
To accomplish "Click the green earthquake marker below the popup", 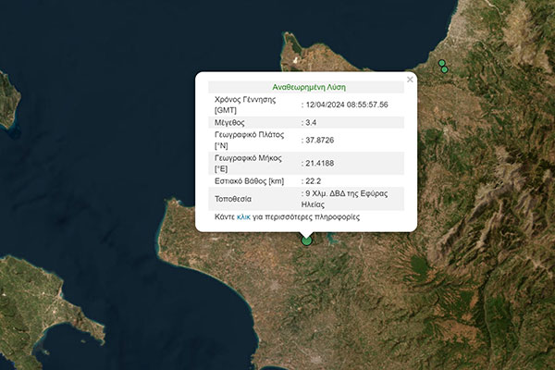I will 307,240.
